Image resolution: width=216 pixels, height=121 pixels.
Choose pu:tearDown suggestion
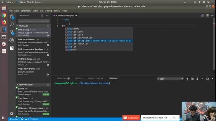(99, 32)
